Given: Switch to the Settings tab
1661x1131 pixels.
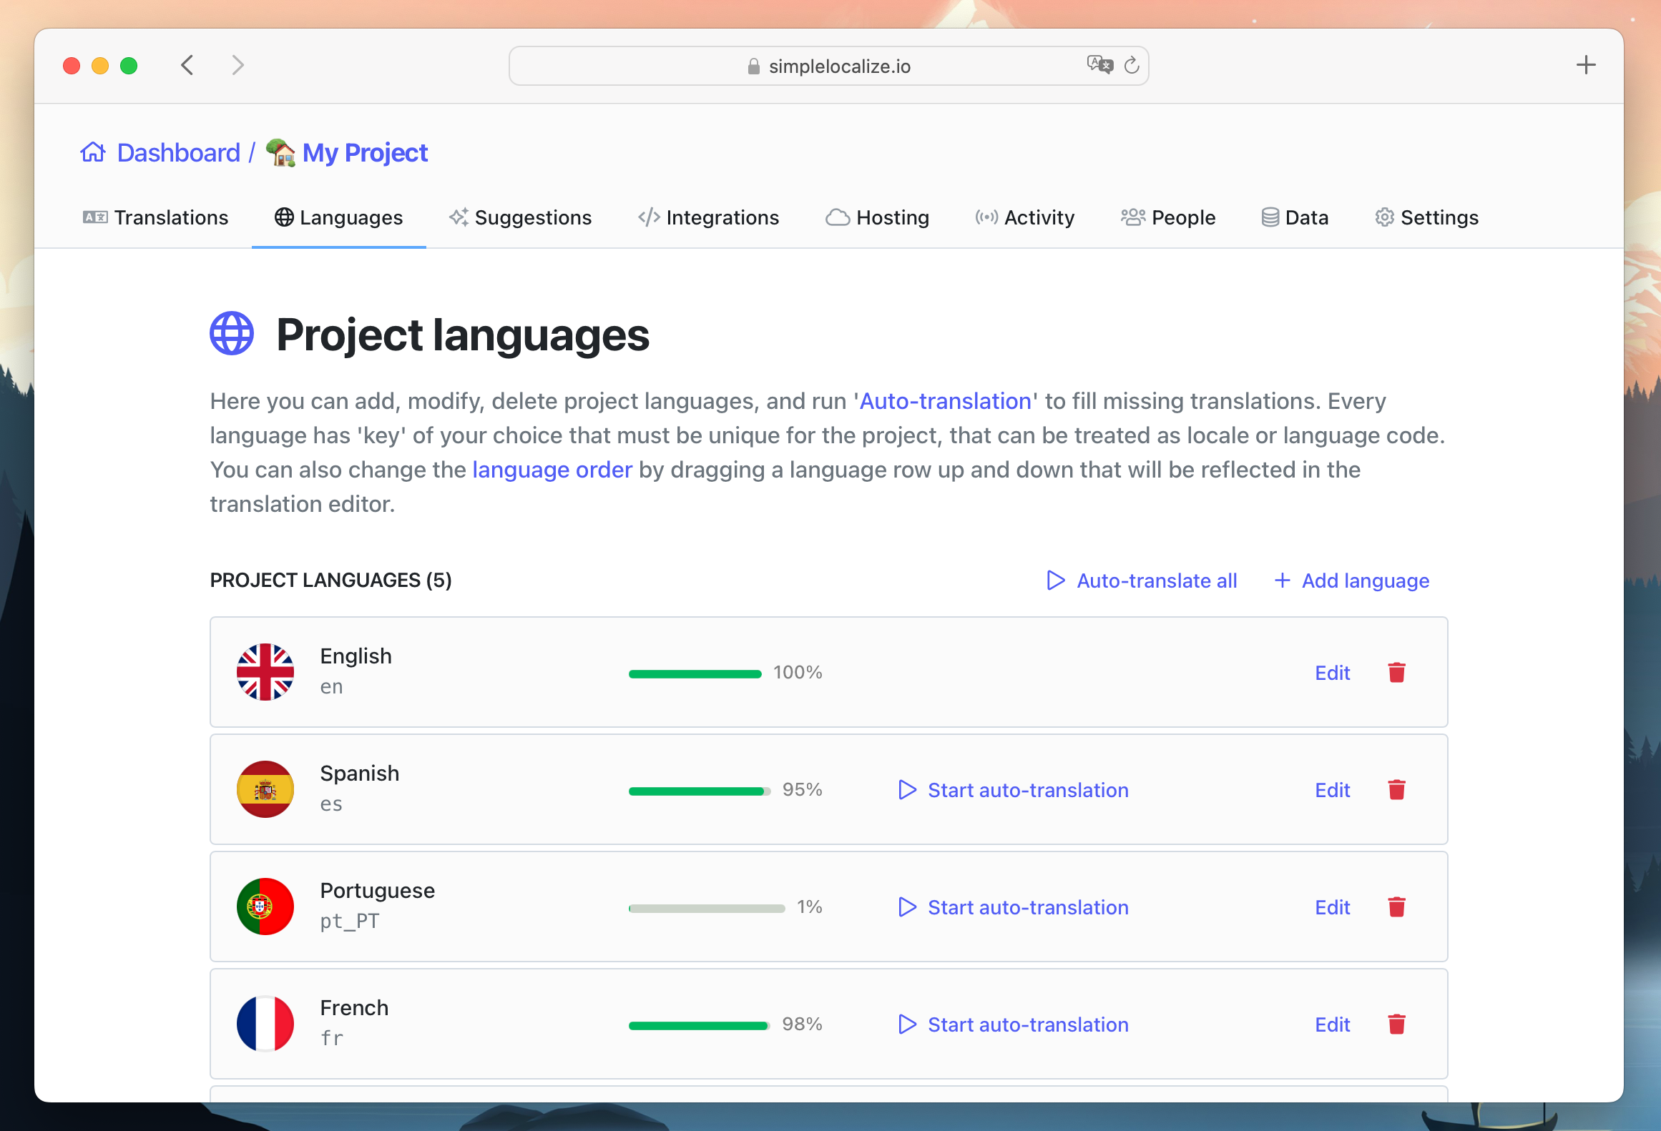Looking at the screenshot, I should (x=1426, y=217).
